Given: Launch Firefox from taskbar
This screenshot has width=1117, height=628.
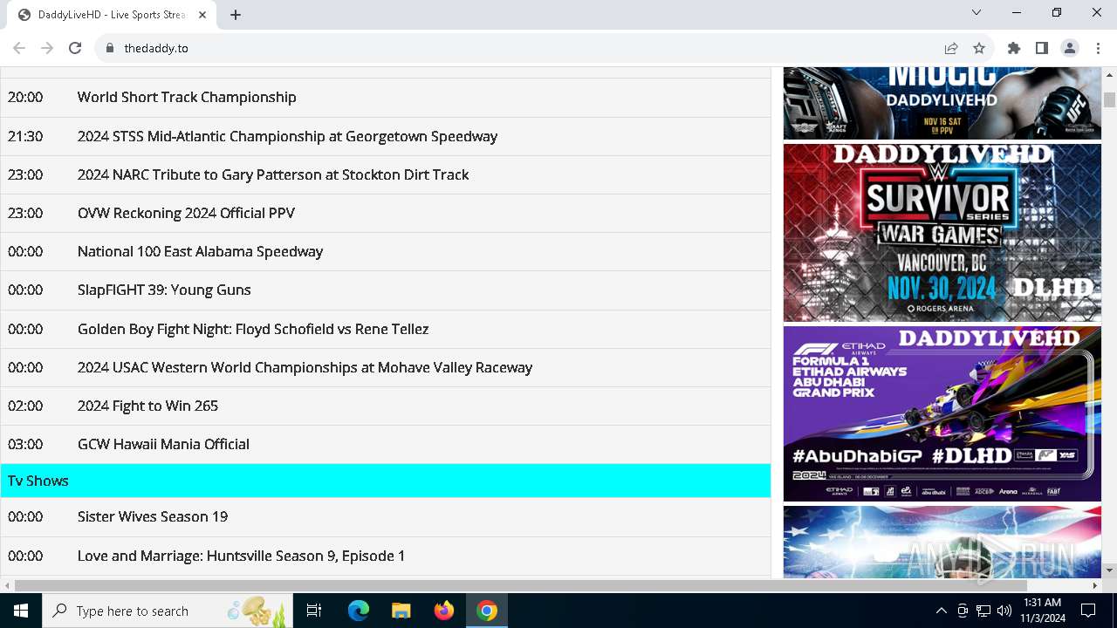Looking at the screenshot, I should [x=443, y=611].
